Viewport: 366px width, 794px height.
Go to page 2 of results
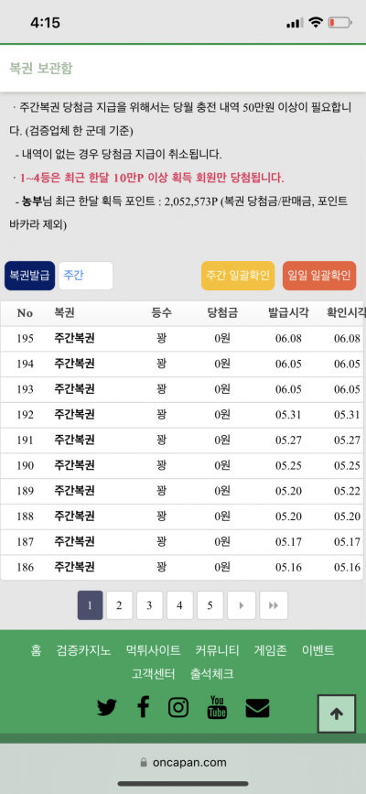(119, 605)
